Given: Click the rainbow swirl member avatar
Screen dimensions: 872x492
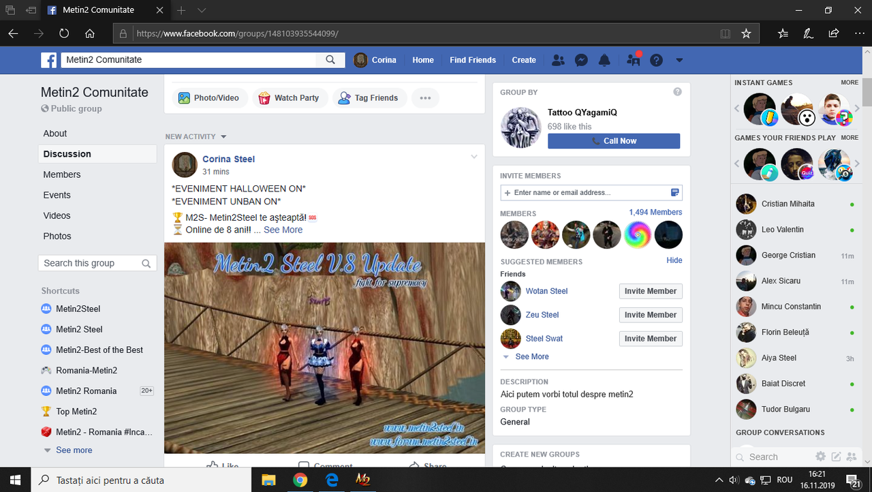Looking at the screenshot, I should point(638,235).
